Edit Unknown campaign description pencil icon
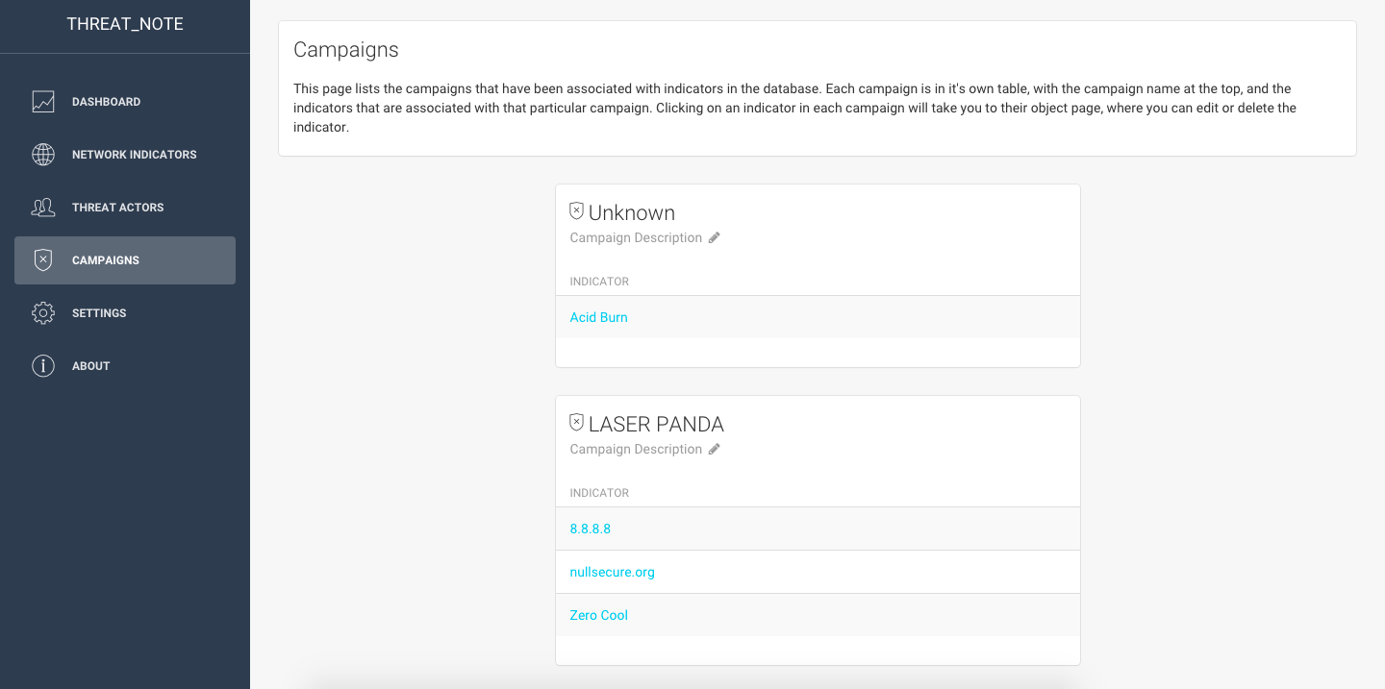The height and width of the screenshot is (689, 1385). tap(714, 238)
